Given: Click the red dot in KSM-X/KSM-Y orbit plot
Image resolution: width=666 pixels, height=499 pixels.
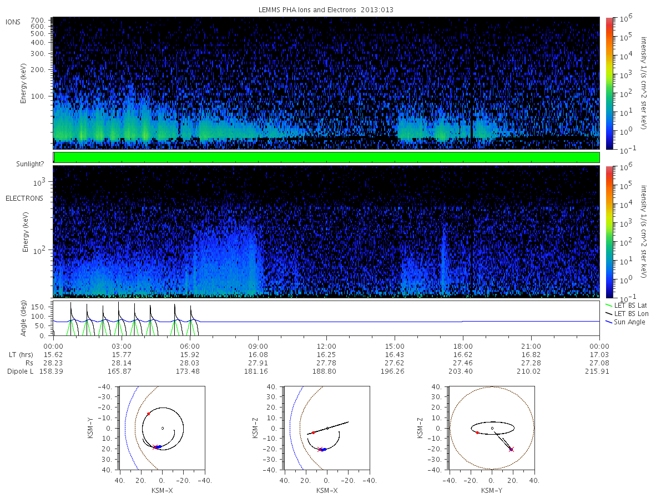Looking at the screenshot, I should pyautogui.click(x=148, y=414).
